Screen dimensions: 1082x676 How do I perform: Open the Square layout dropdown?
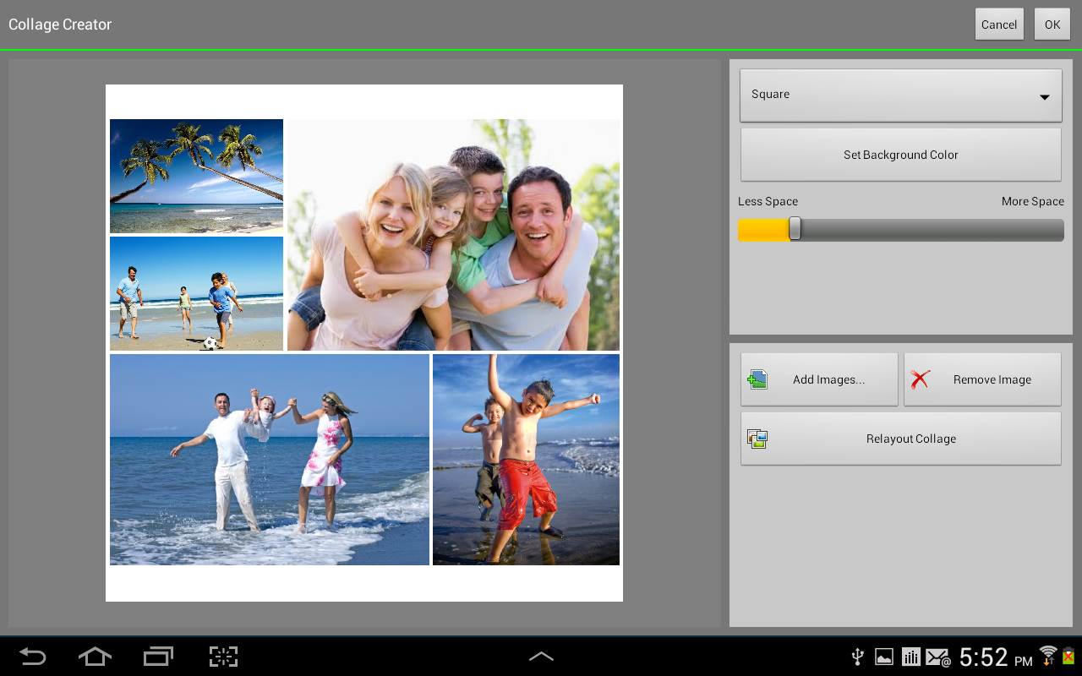click(x=900, y=95)
